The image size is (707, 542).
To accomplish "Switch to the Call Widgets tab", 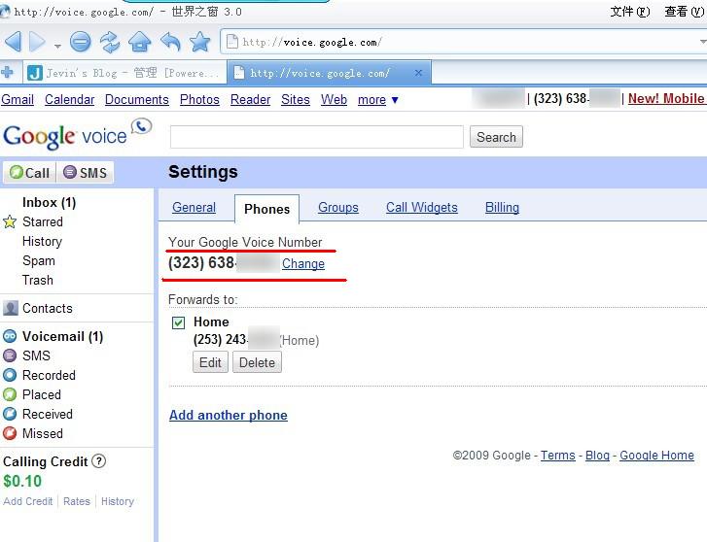I will tap(422, 207).
